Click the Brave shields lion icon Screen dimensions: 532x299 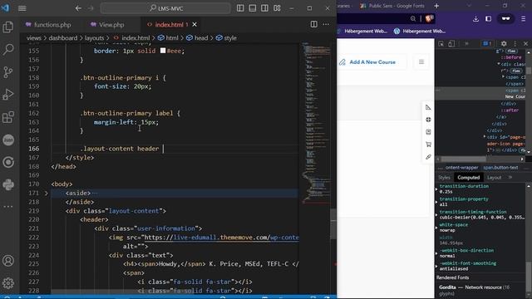tap(429, 19)
